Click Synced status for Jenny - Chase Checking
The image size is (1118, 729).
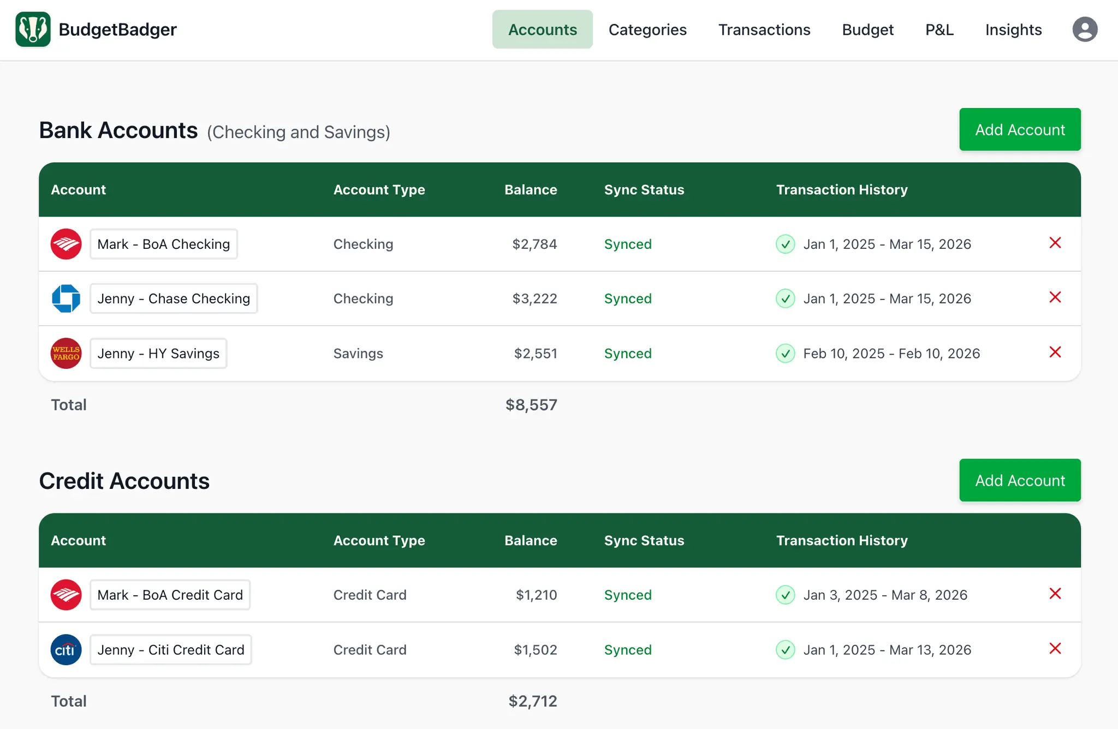(x=628, y=298)
